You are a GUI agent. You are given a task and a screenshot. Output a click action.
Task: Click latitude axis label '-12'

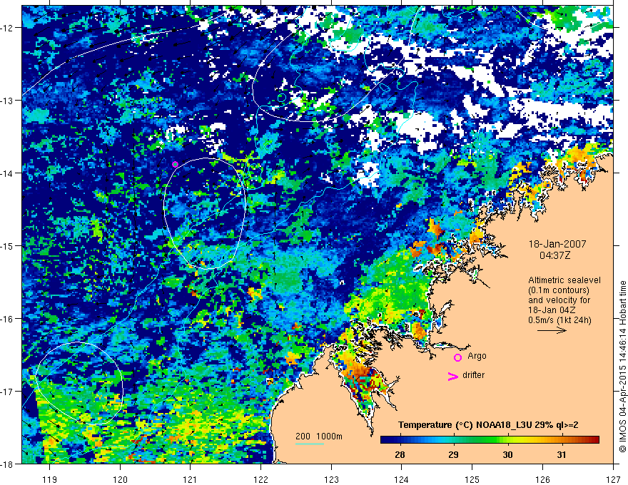coord(8,28)
